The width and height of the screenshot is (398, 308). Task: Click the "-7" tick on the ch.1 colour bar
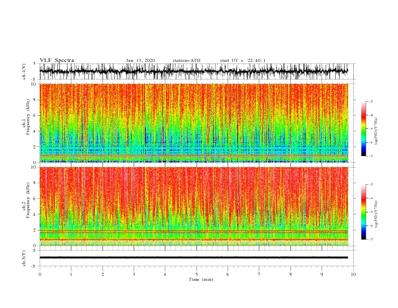[370, 156]
